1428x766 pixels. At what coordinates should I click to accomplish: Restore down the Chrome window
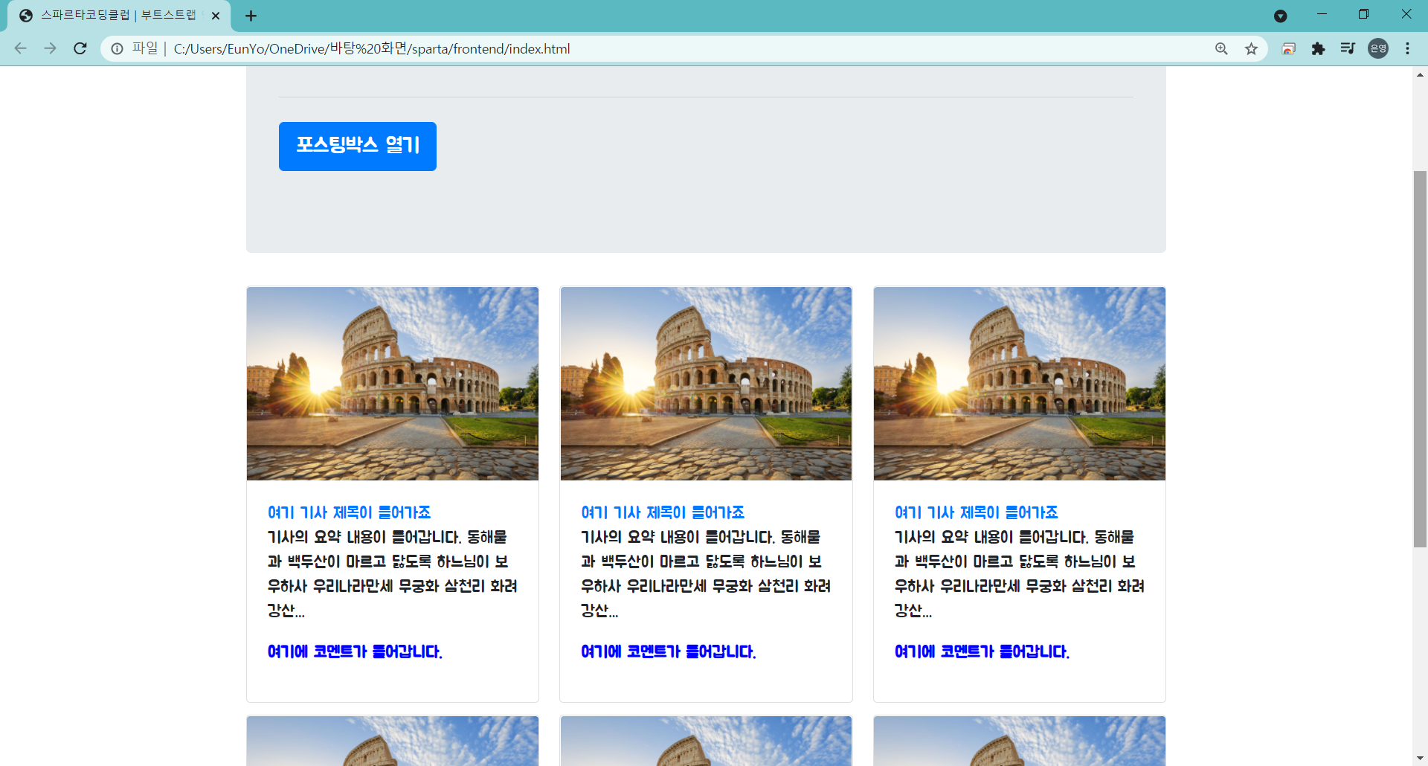[x=1363, y=14]
